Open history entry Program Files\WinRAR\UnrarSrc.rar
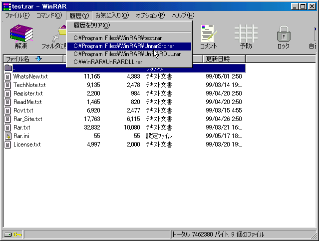 129,46
